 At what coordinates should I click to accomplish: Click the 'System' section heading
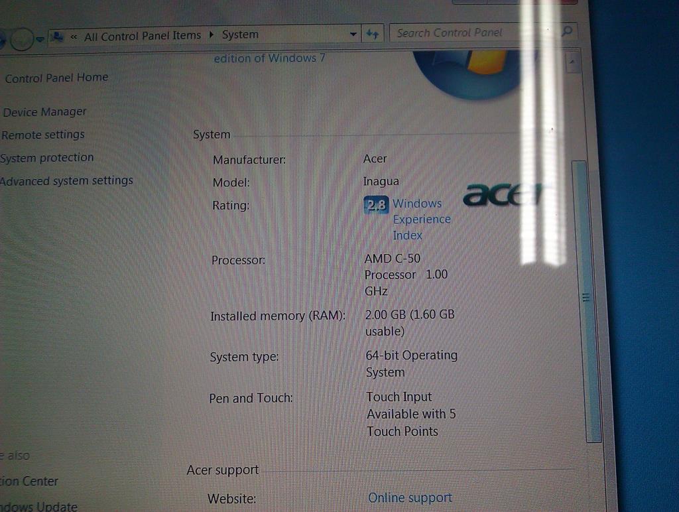[212, 135]
